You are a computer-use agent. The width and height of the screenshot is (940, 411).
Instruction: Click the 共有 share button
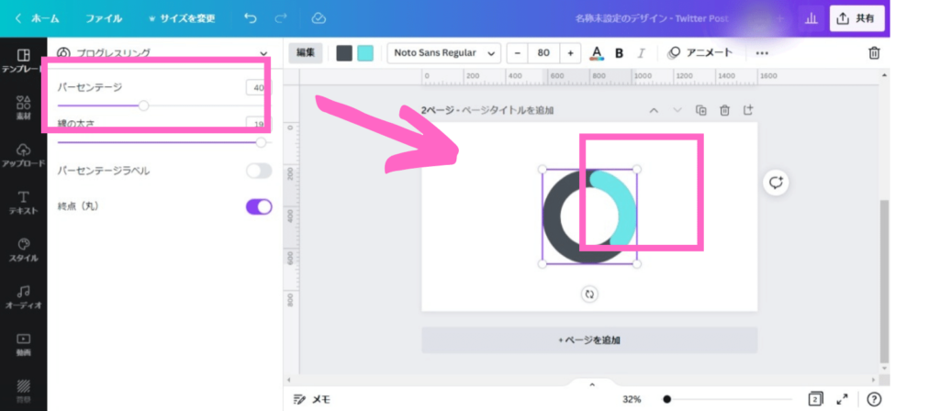pos(856,18)
